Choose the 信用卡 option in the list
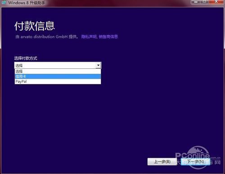 [58, 76]
